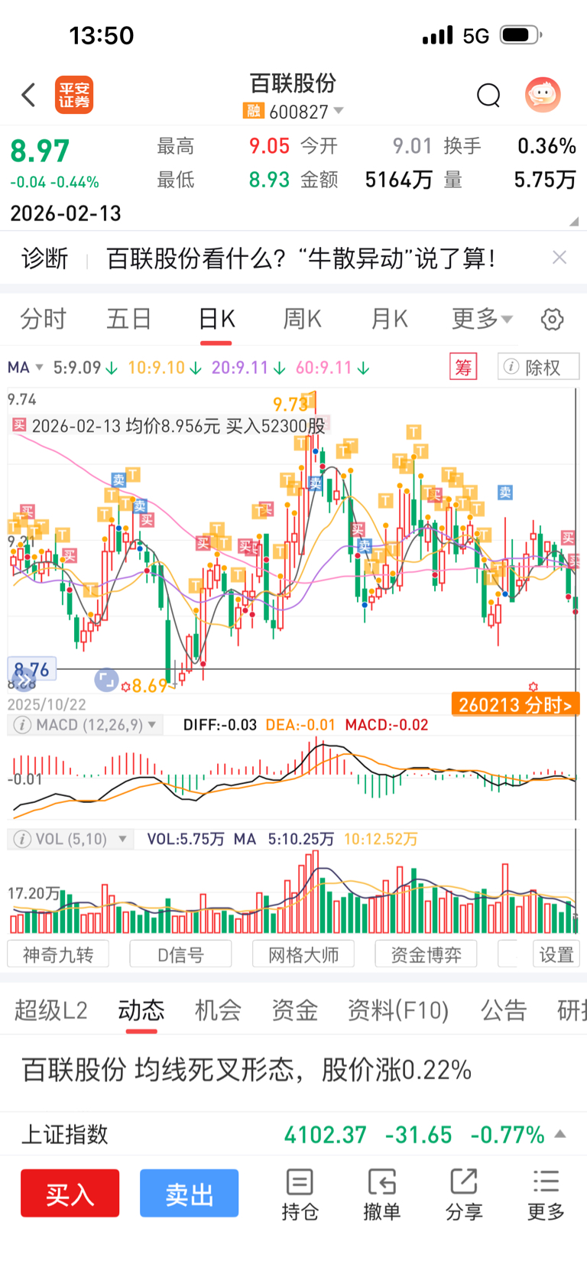Select the 日K chart tab
The height and width of the screenshot is (1271, 587).
tap(216, 319)
